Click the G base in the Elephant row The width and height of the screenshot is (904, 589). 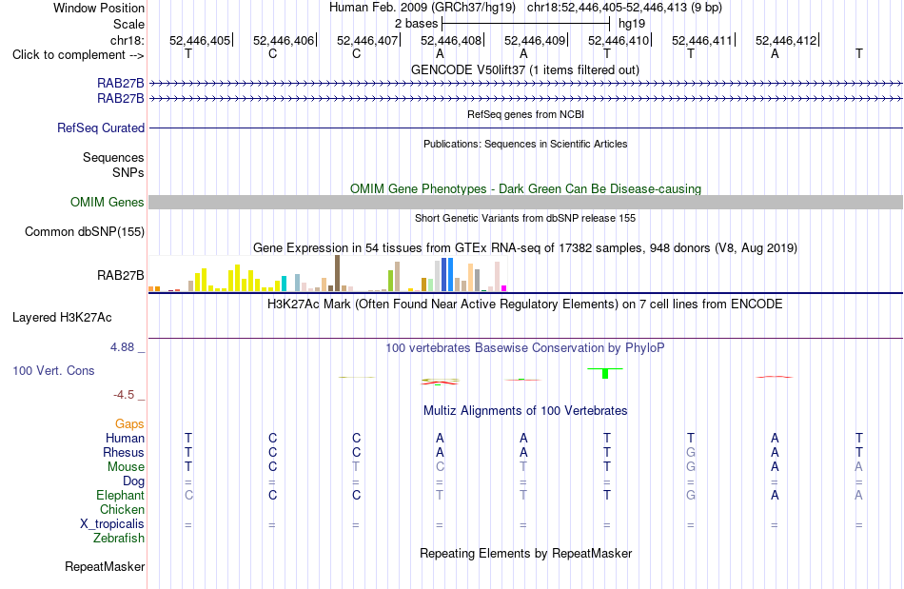click(691, 495)
